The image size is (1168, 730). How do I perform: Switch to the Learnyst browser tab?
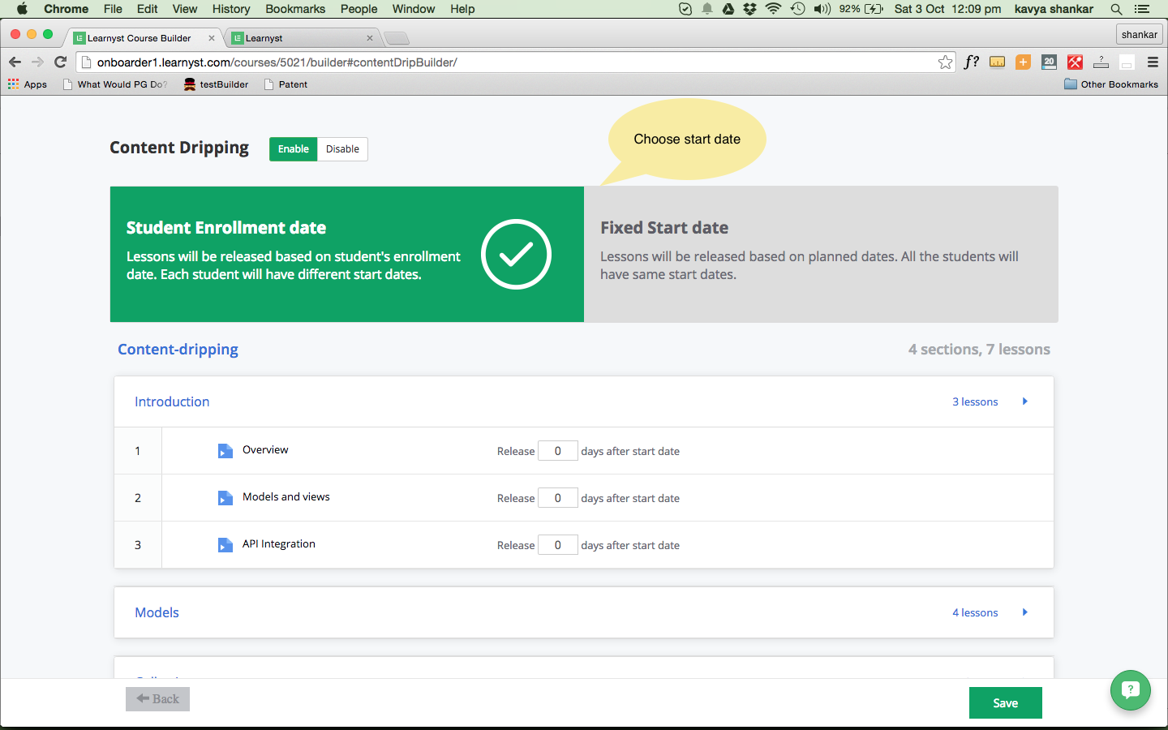click(x=302, y=38)
